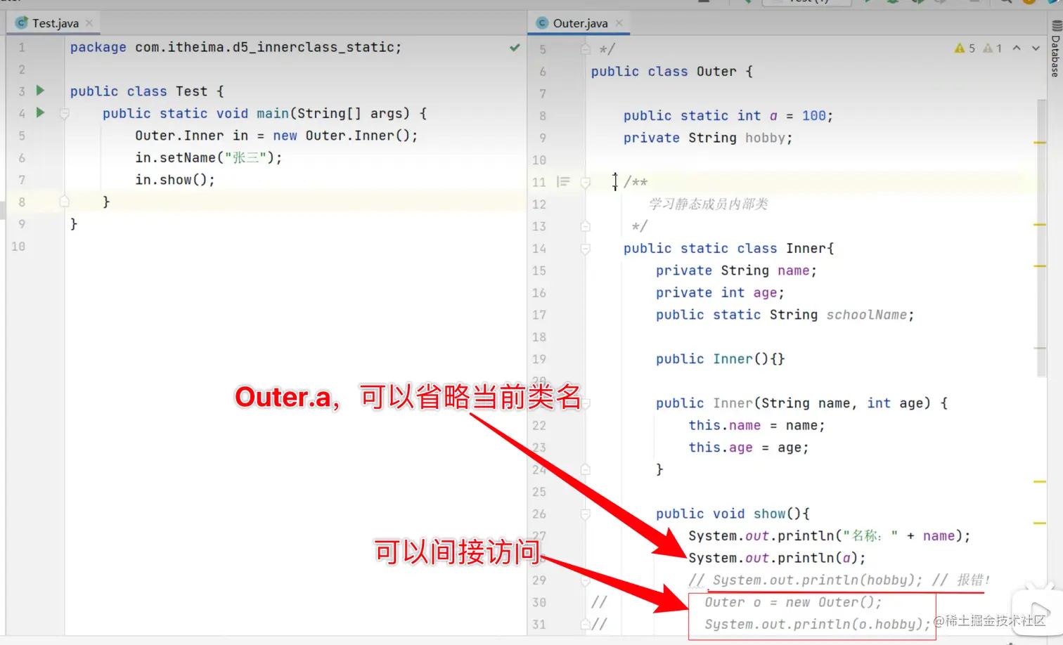The image size is (1063, 645).
Task: Click the Test.java class file icon
Action: pyautogui.click(x=21, y=23)
